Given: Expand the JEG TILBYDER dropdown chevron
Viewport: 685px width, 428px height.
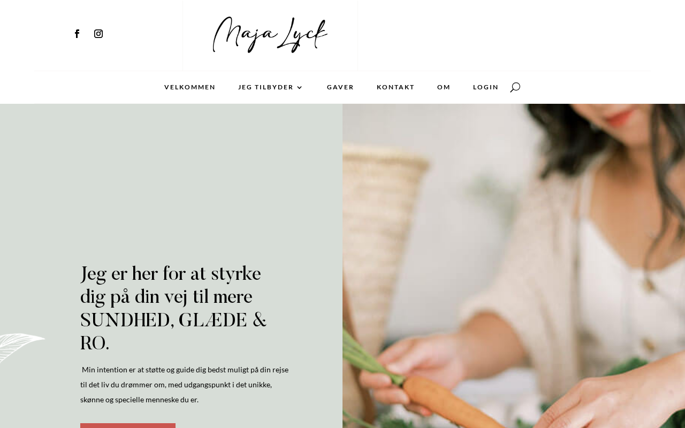Looking at the screenshot, I should (300, 87).
